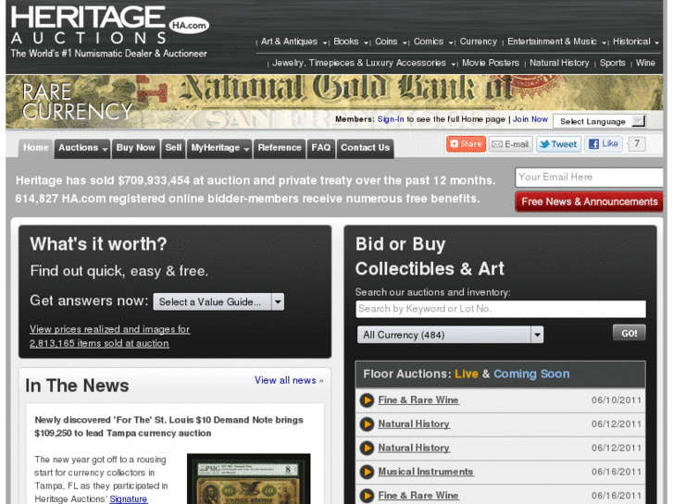
Task: Click the Facebook Like button
Action: [603, 143]
